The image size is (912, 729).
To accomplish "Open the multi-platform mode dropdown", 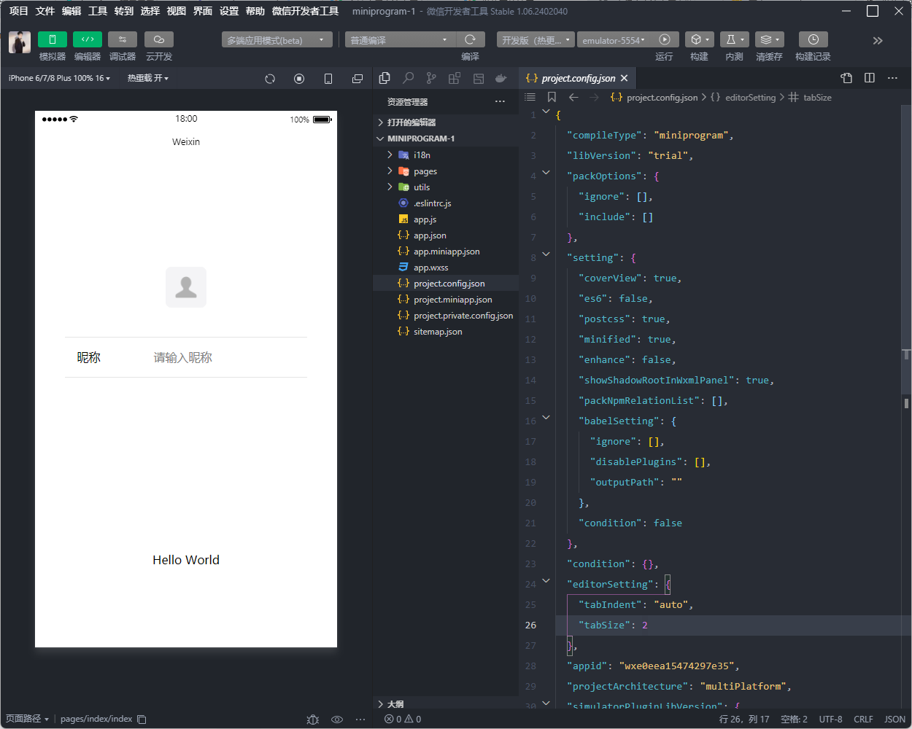I will click(x=277, y=40).
